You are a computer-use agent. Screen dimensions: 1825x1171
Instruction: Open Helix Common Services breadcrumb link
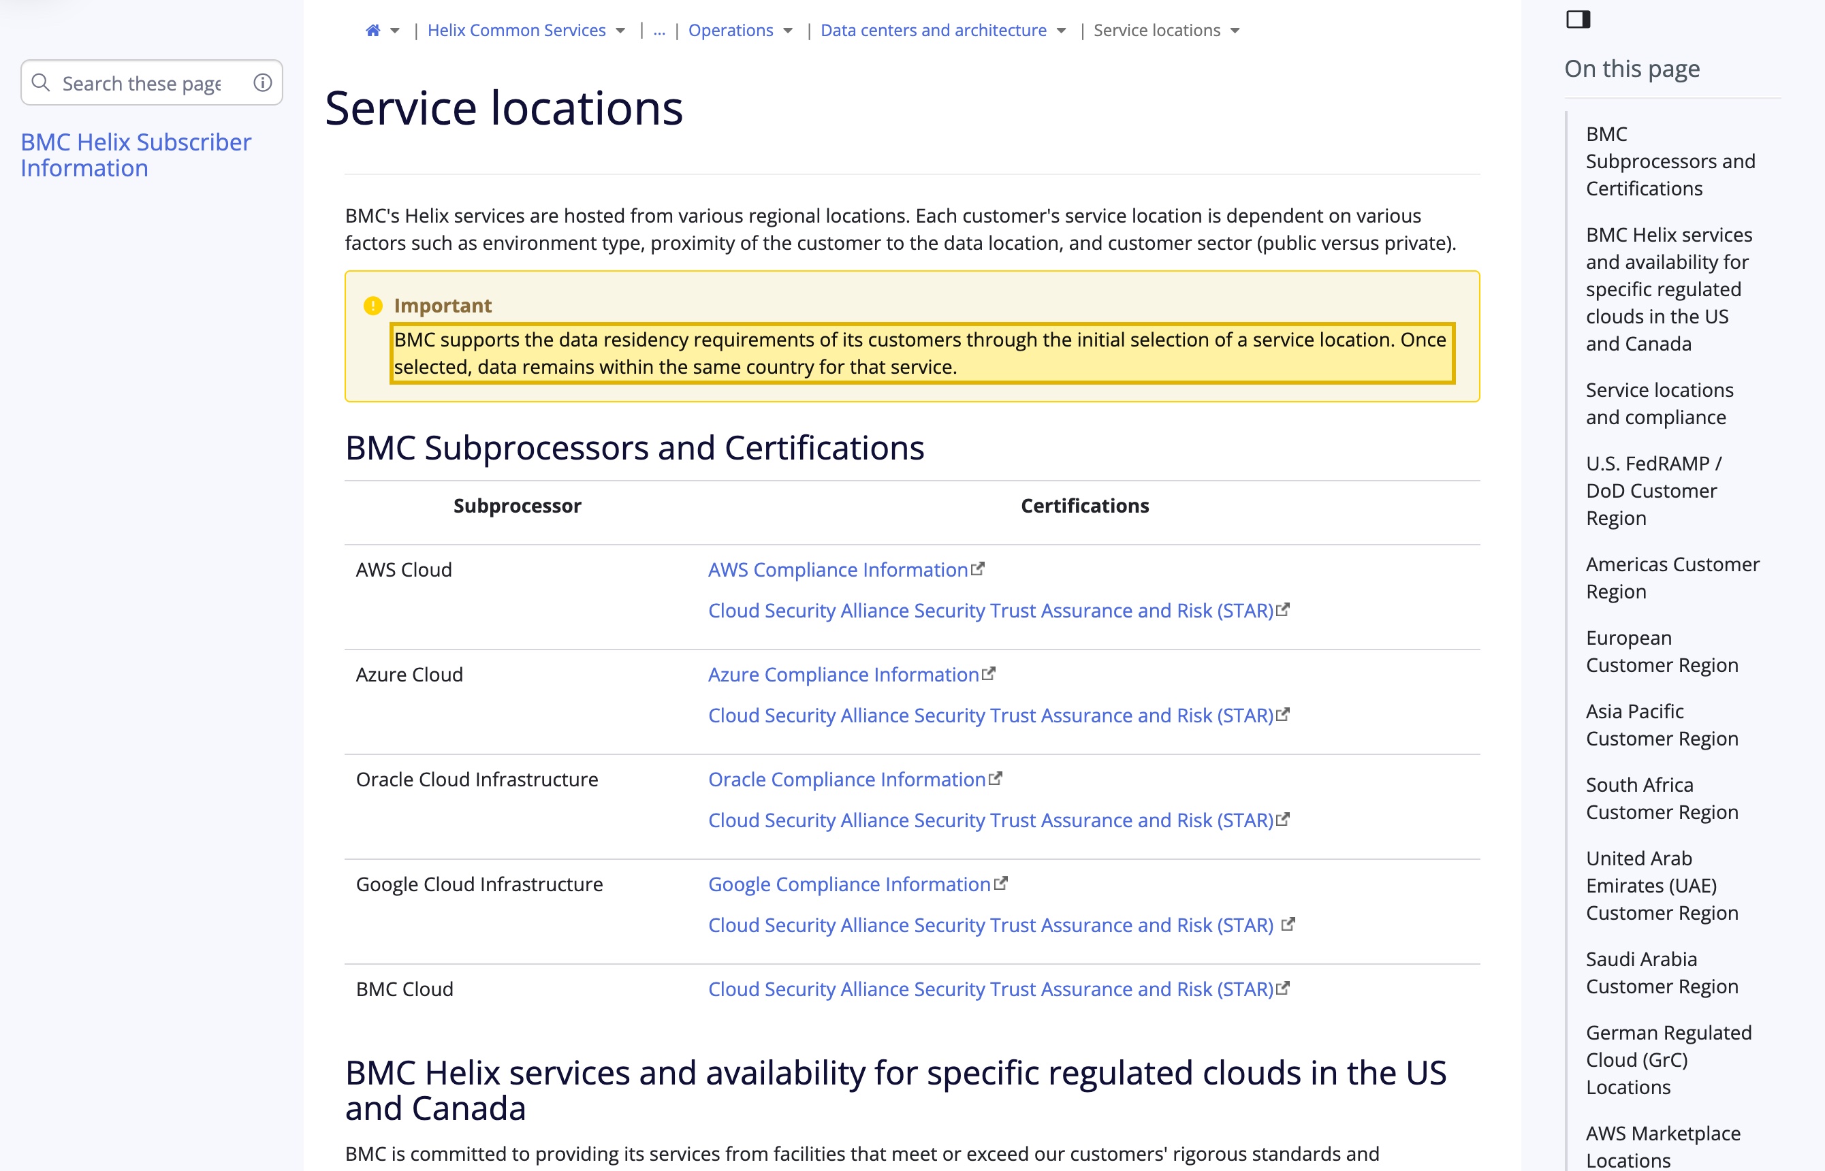516,31
